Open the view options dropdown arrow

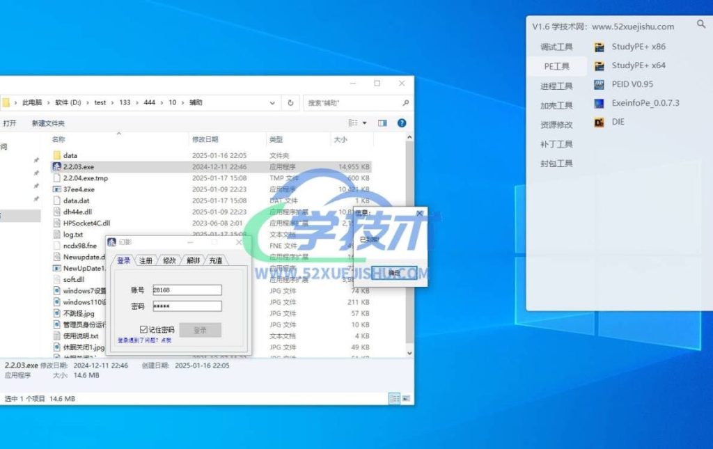[x=365, y=123]
